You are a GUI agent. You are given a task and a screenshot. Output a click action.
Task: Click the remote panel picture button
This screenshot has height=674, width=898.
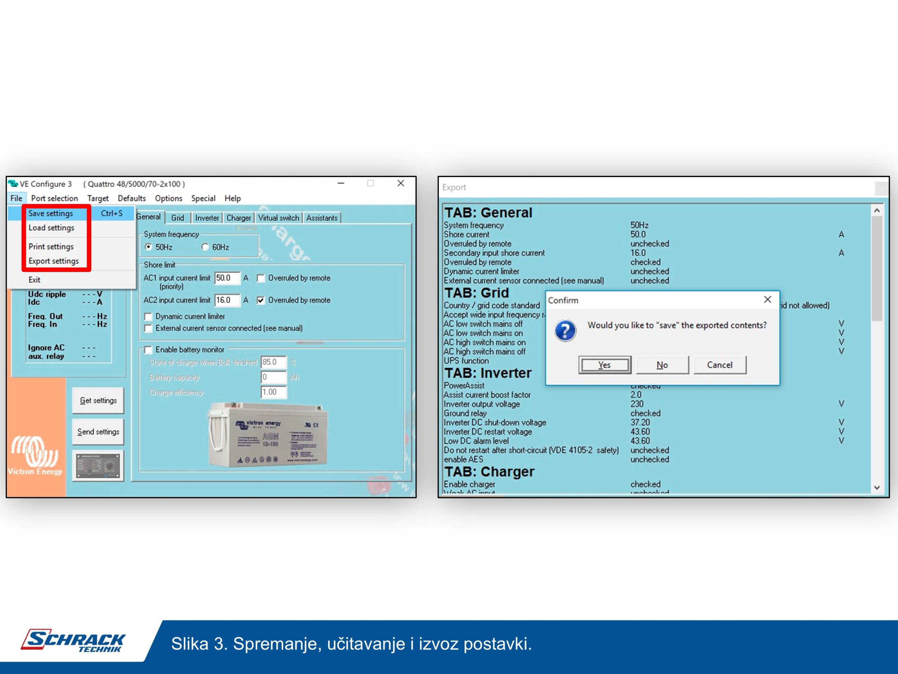(x=98, y=465)
